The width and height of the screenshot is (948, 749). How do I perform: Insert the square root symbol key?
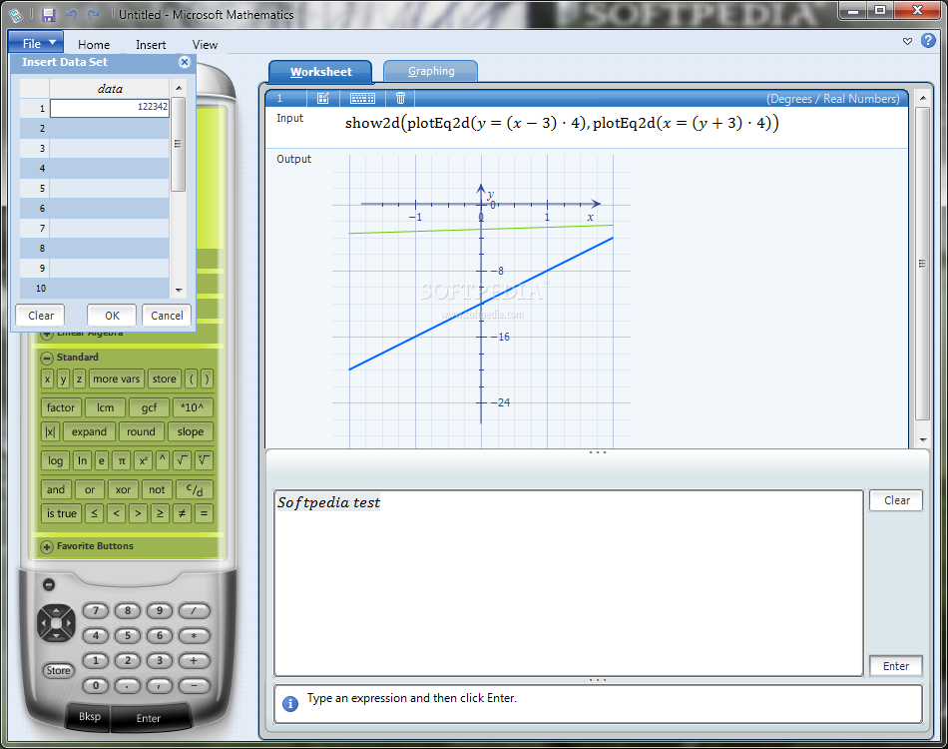(x=182, y=461)
